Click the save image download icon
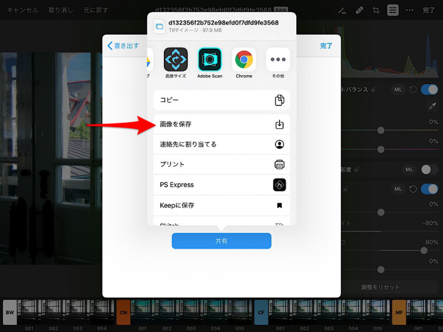Screen dimensions: 443x332 280,124
